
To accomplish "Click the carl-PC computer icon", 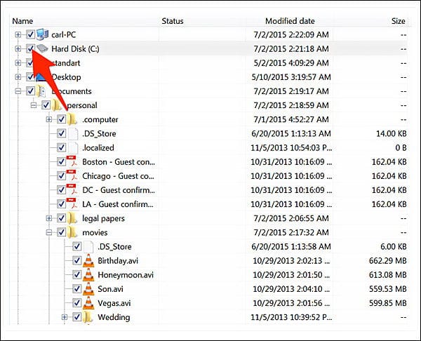I will [x=42, y=34].
